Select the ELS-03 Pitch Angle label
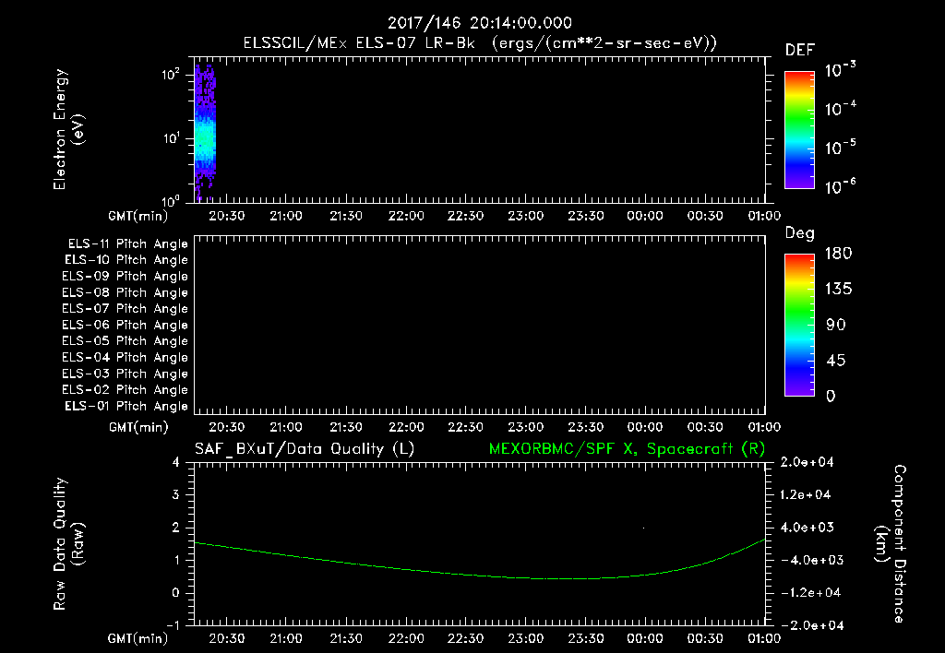 pos(125,374)
